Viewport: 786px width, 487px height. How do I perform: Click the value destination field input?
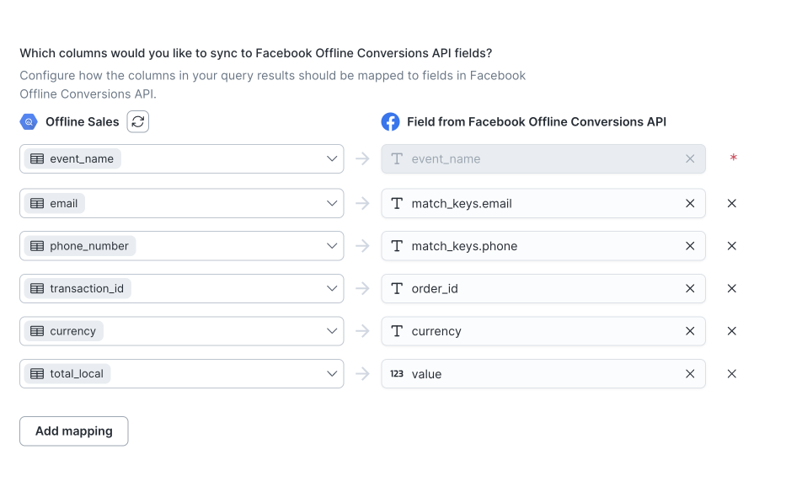point(539,374)
